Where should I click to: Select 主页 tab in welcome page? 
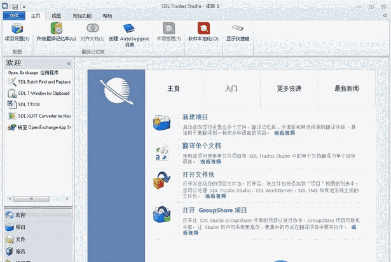coord(174,88)
